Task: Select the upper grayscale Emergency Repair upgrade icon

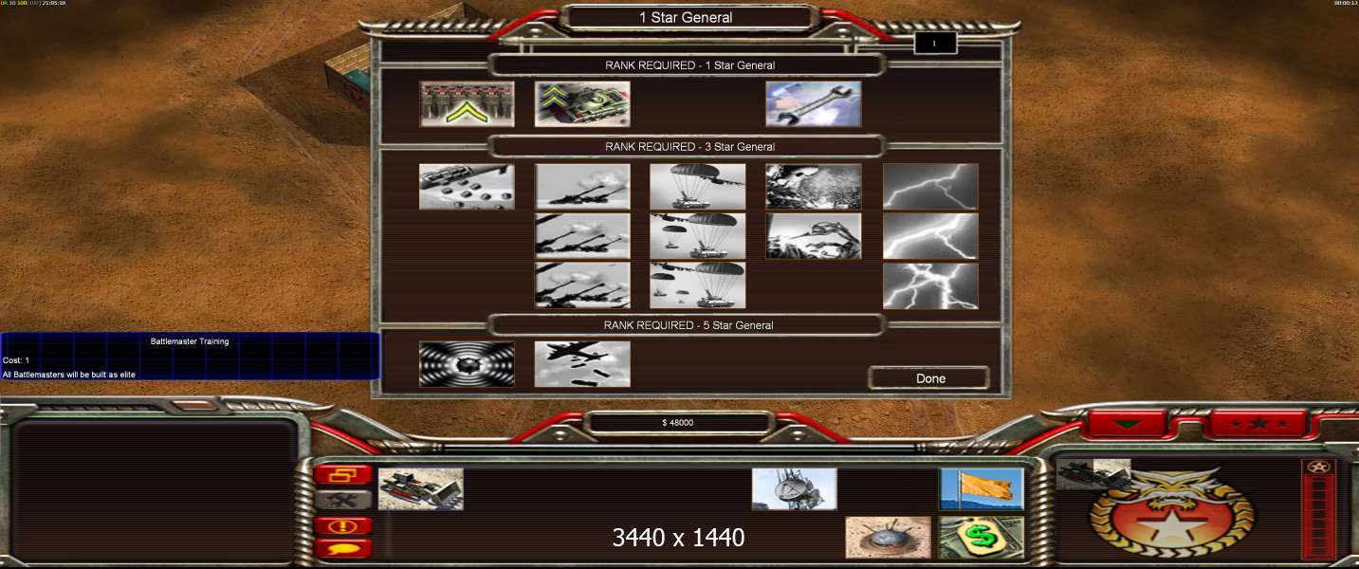Action: 814,187
